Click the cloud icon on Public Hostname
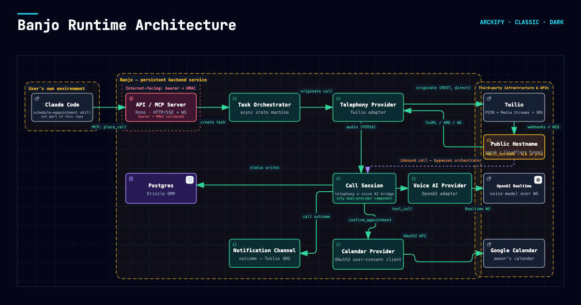This screenshot has height=305, width=581. point(489,140)
